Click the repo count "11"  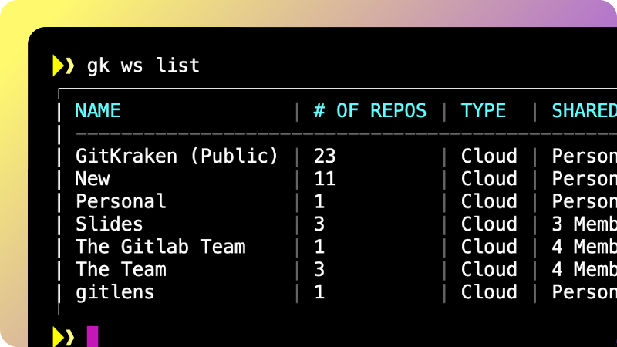pos(325,179)
